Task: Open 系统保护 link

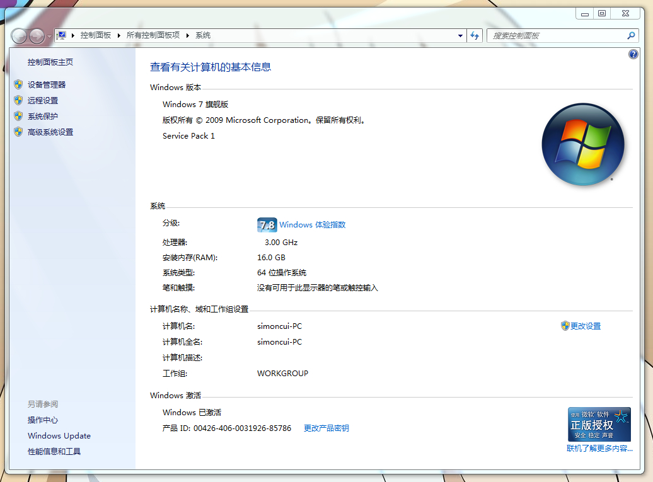Action: pos(43,117)
